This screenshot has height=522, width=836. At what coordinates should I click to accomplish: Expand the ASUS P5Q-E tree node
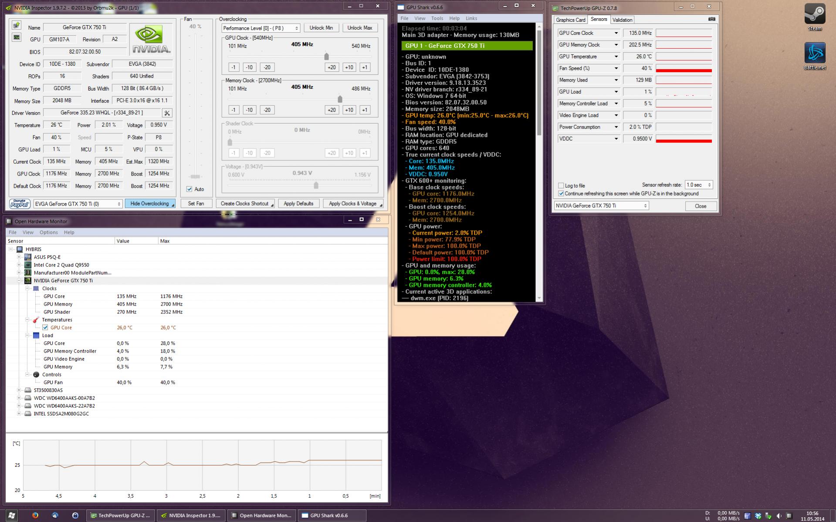19,257
